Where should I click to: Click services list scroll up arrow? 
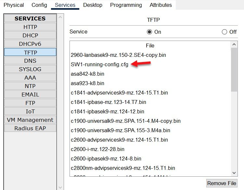pos(60,17)
